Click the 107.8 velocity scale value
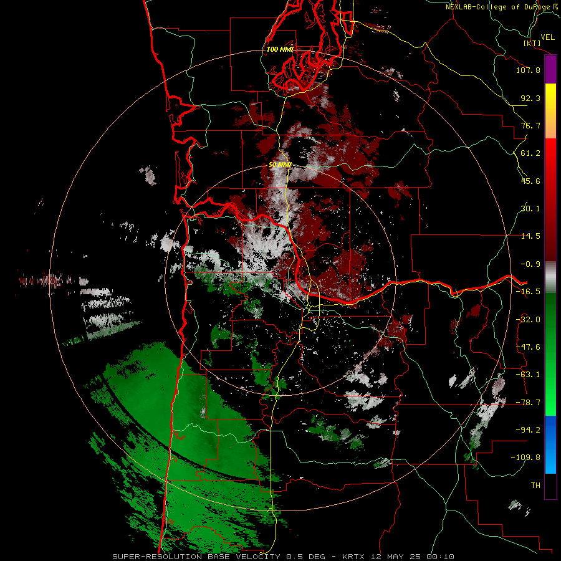The image size is (561, 561). tap(528, 70)
